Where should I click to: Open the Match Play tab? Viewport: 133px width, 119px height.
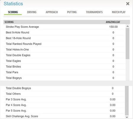pos(119,12)
